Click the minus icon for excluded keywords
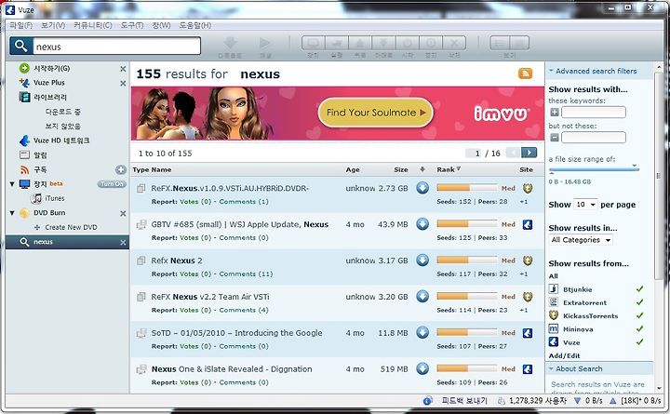 pyautogui.click(x=555, y=138)
